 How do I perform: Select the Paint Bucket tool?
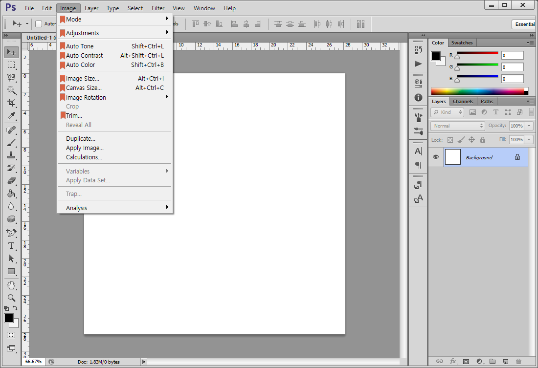click(x=11, y=194)
